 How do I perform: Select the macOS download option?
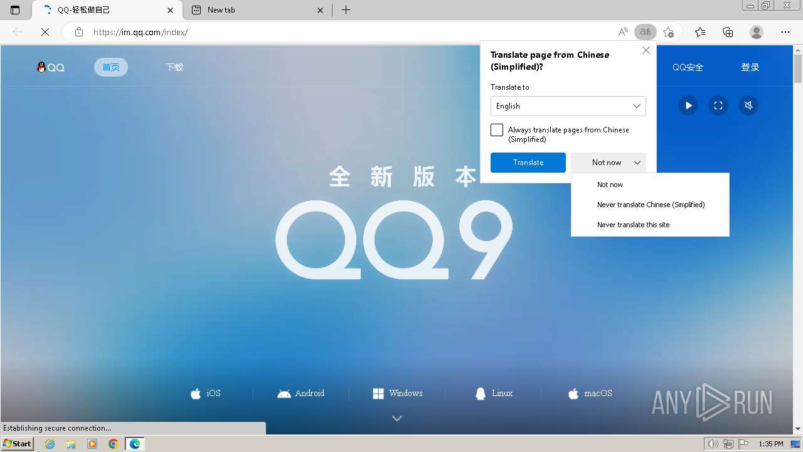tap(590, 394)
